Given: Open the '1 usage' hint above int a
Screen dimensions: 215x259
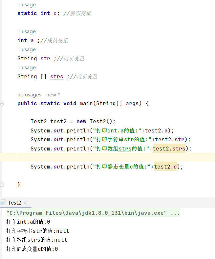Looking at the screenshot, I should coord(27,31).
